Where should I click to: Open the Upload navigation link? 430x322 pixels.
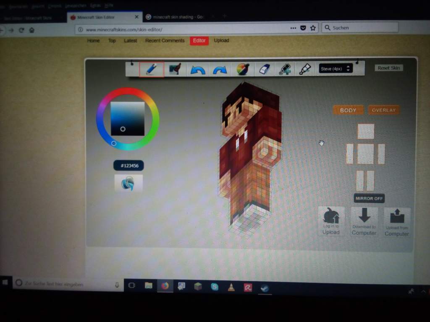[222, 41]
